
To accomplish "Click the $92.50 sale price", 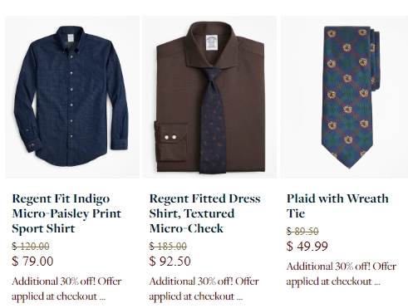I will 170,262.
